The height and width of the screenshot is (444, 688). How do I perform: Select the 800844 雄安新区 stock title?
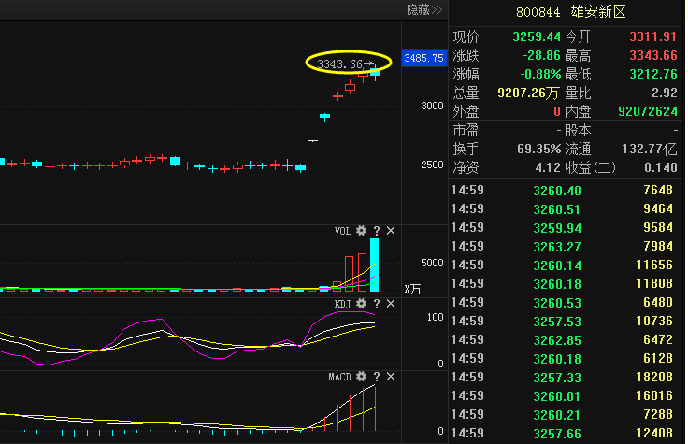click(570, 12)
